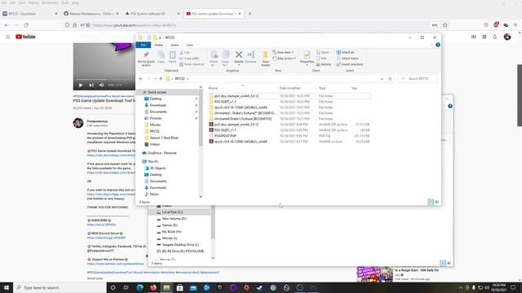Image resolution: width=522 pixels, height=293 pixels.
Task: Skip to next YouTube video
Action: pos(91,85)
